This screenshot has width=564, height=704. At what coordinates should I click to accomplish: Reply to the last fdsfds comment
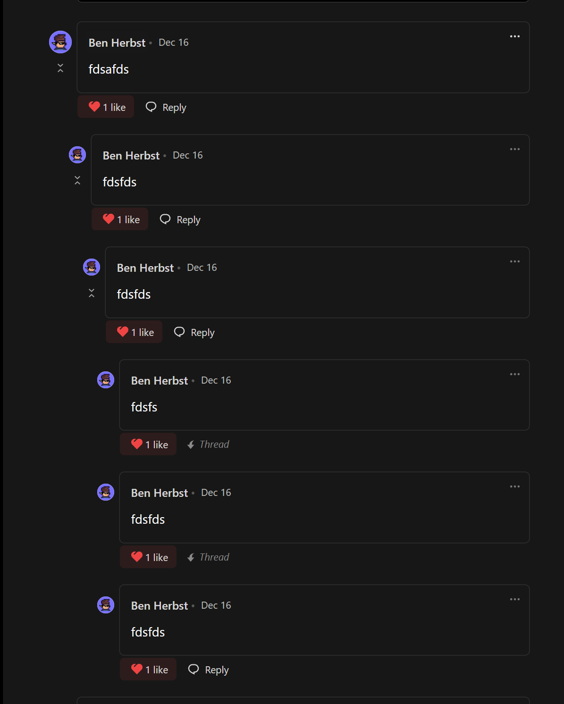(x=209, y=670)
